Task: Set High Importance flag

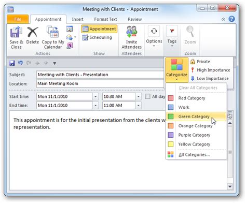Action: pos(210,70)
